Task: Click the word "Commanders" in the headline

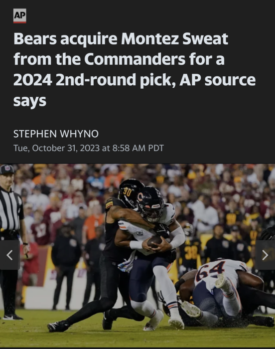Action: coord(135,59)
